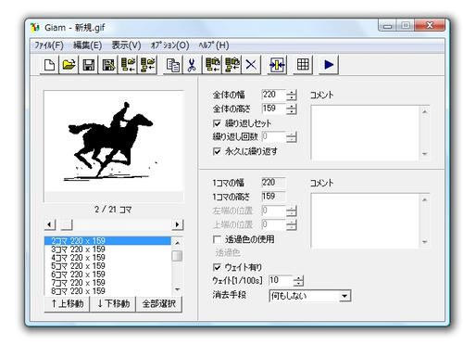Click the 全体の幅 value field
Screen dimensions: 463x345
coord(274,95)
